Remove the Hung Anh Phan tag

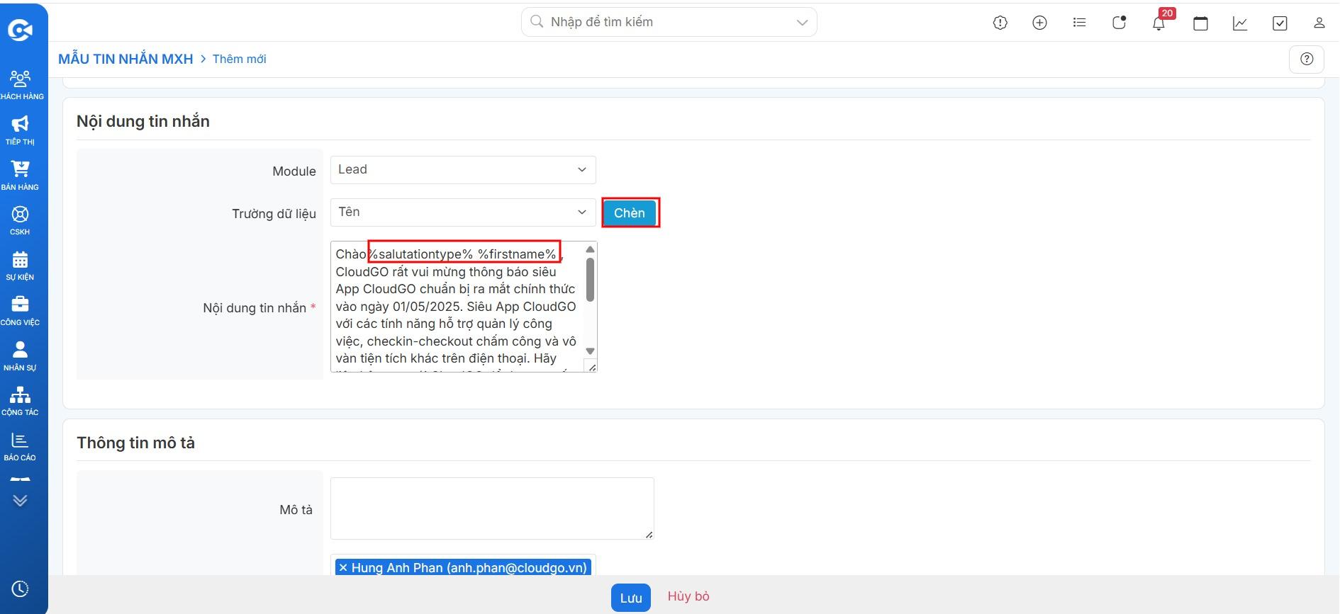tap(343, 567)
